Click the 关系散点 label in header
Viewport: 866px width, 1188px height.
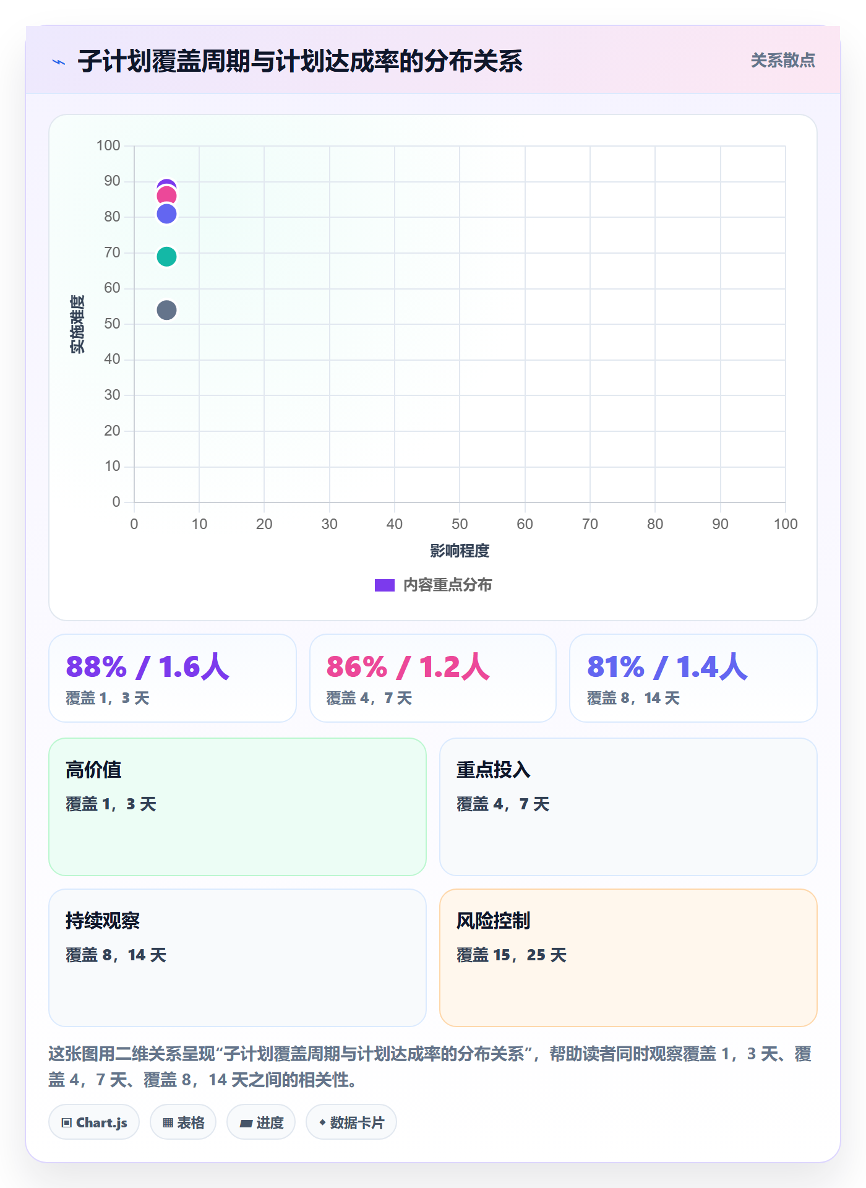coord(782,61)
